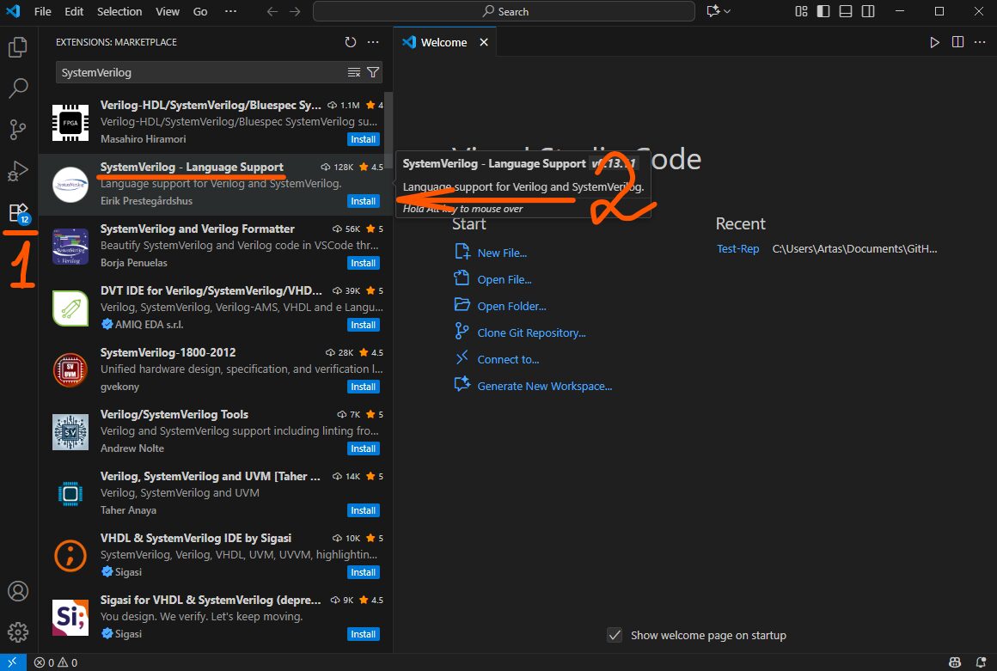Install SystemVerilog - Language Support extension

pyautogui.click(x=363, y=201)
